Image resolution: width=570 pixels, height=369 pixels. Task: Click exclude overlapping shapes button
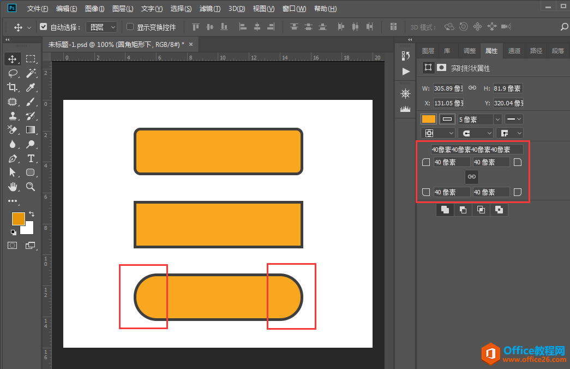pyautogui.click(x=499, y=210)
